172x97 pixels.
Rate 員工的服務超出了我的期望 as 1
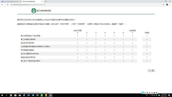click(78, 36)
